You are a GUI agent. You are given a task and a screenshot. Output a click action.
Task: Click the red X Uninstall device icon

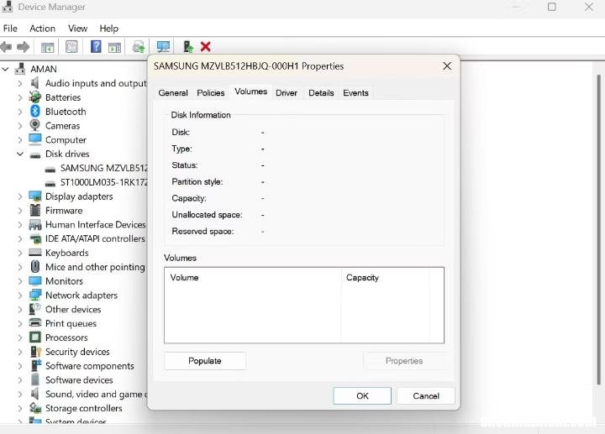point(206,47)
